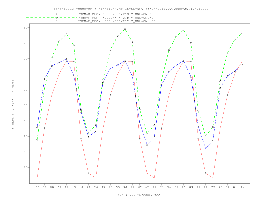The height and width of the screenshot is (204, 264).
Task: Click the y-axis tick label 40
Action: click(25, 152)
